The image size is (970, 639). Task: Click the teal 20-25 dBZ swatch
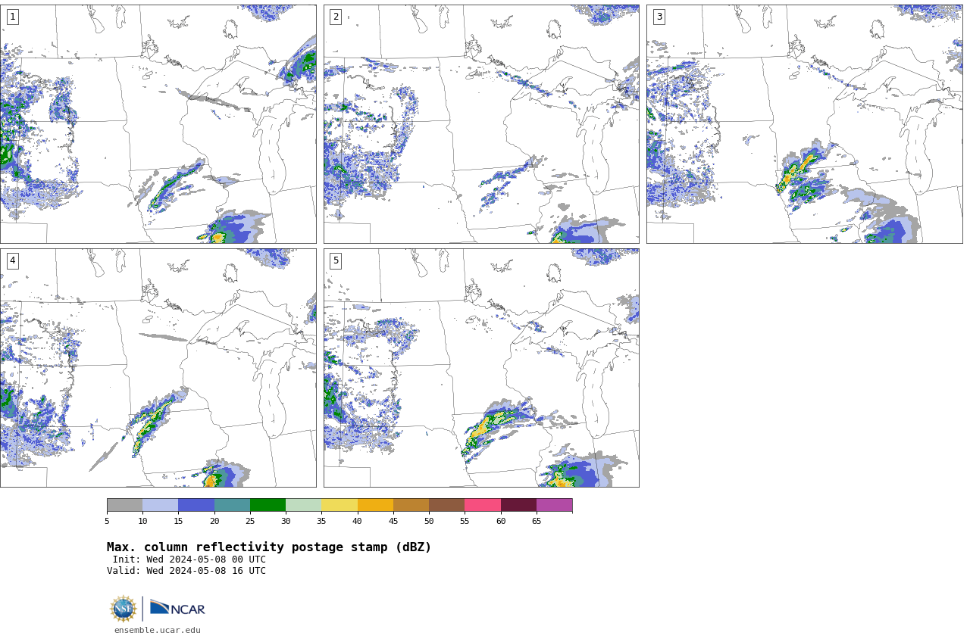(232, 505)
